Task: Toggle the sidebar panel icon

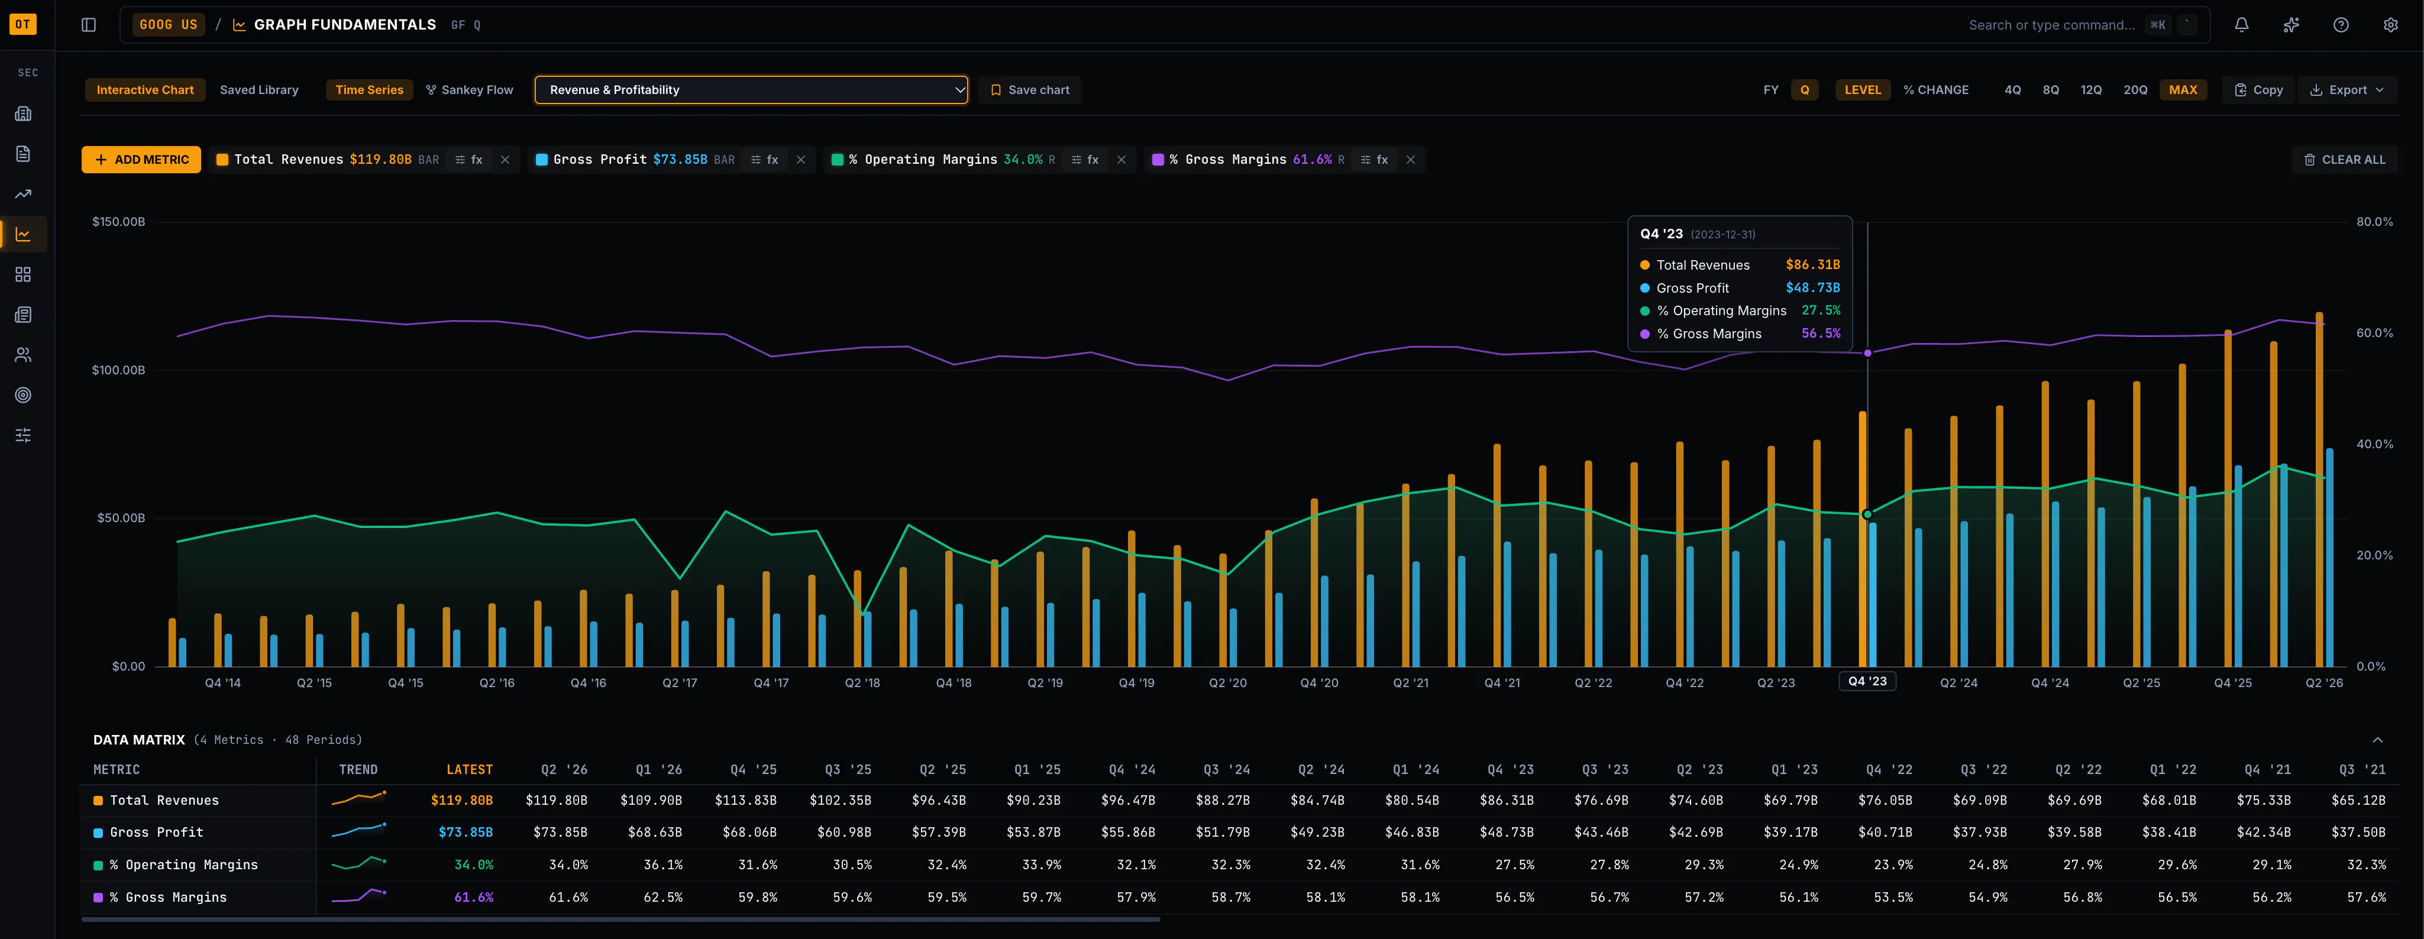Action: click(x=89, y=25)
